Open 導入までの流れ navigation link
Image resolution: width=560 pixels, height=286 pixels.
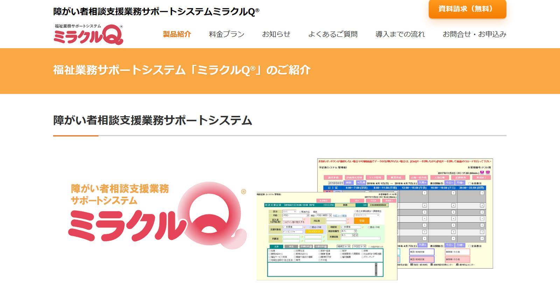[x=400, y=34]
